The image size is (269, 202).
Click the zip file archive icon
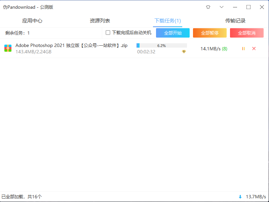click(x=8, y=48)
